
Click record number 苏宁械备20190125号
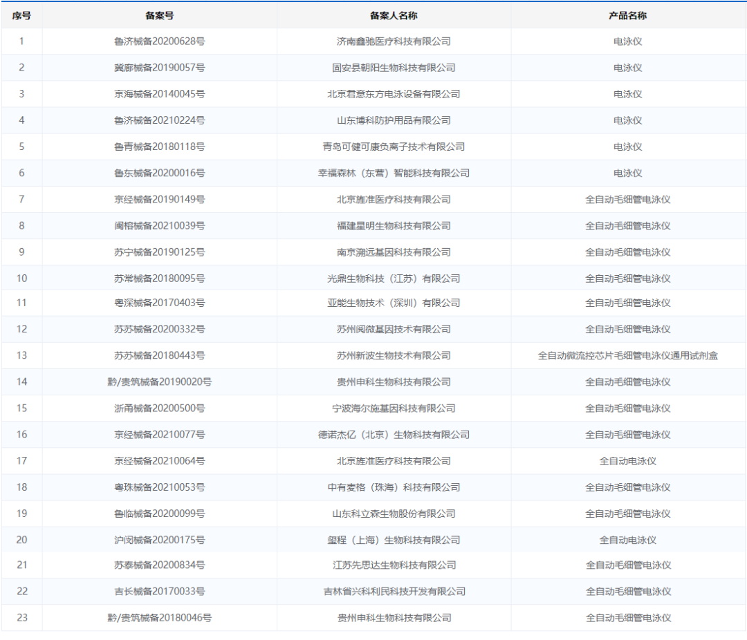point(160,252)
